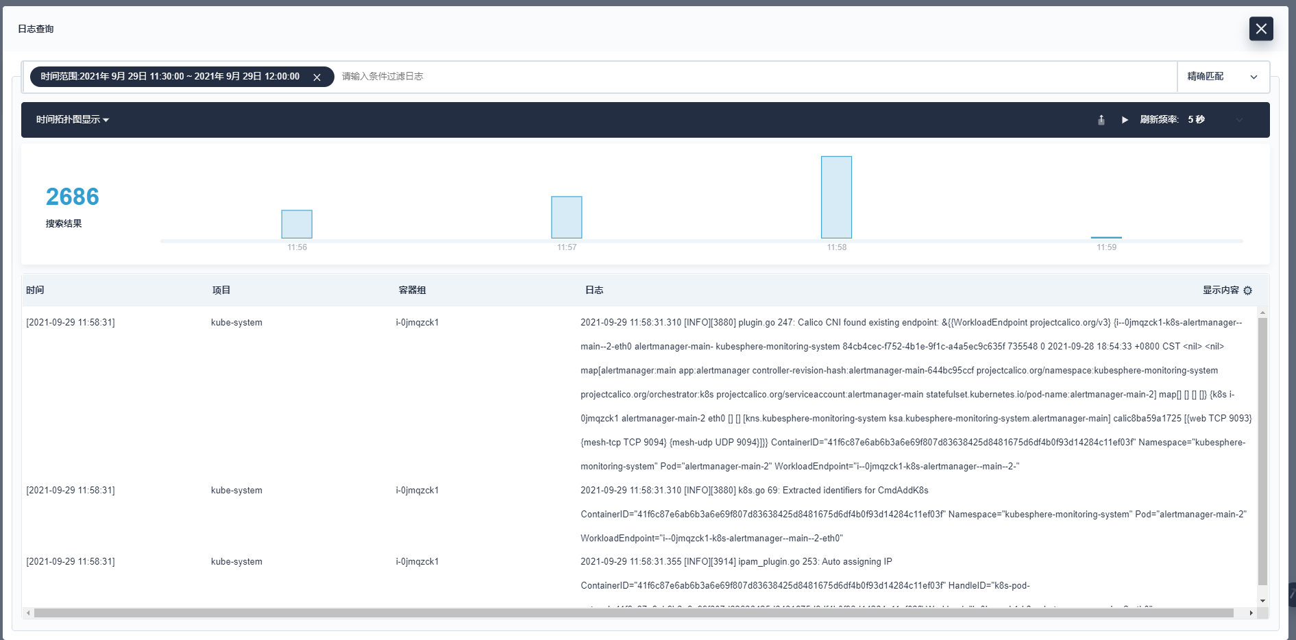This screenshot has height=640, width=1296.
Task: Click the 日志 column header
Action: [x=594, y=290]
